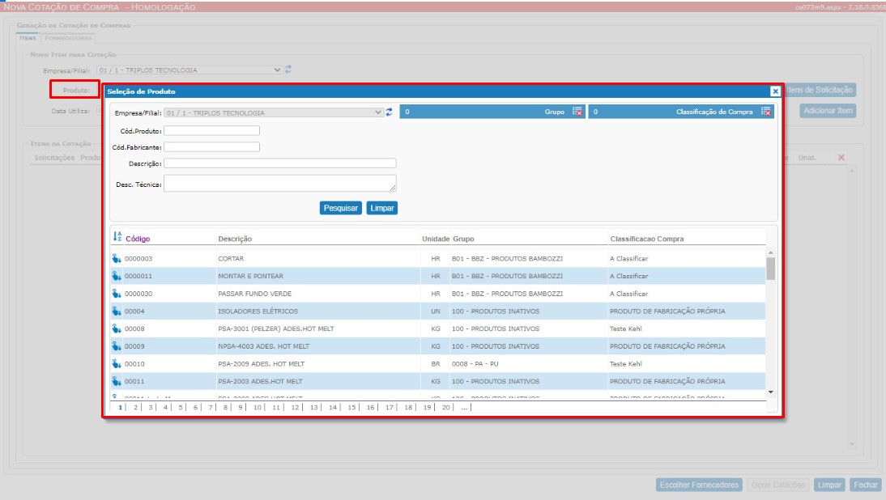
Task: Go to results page 7
Action: (211, 407)
